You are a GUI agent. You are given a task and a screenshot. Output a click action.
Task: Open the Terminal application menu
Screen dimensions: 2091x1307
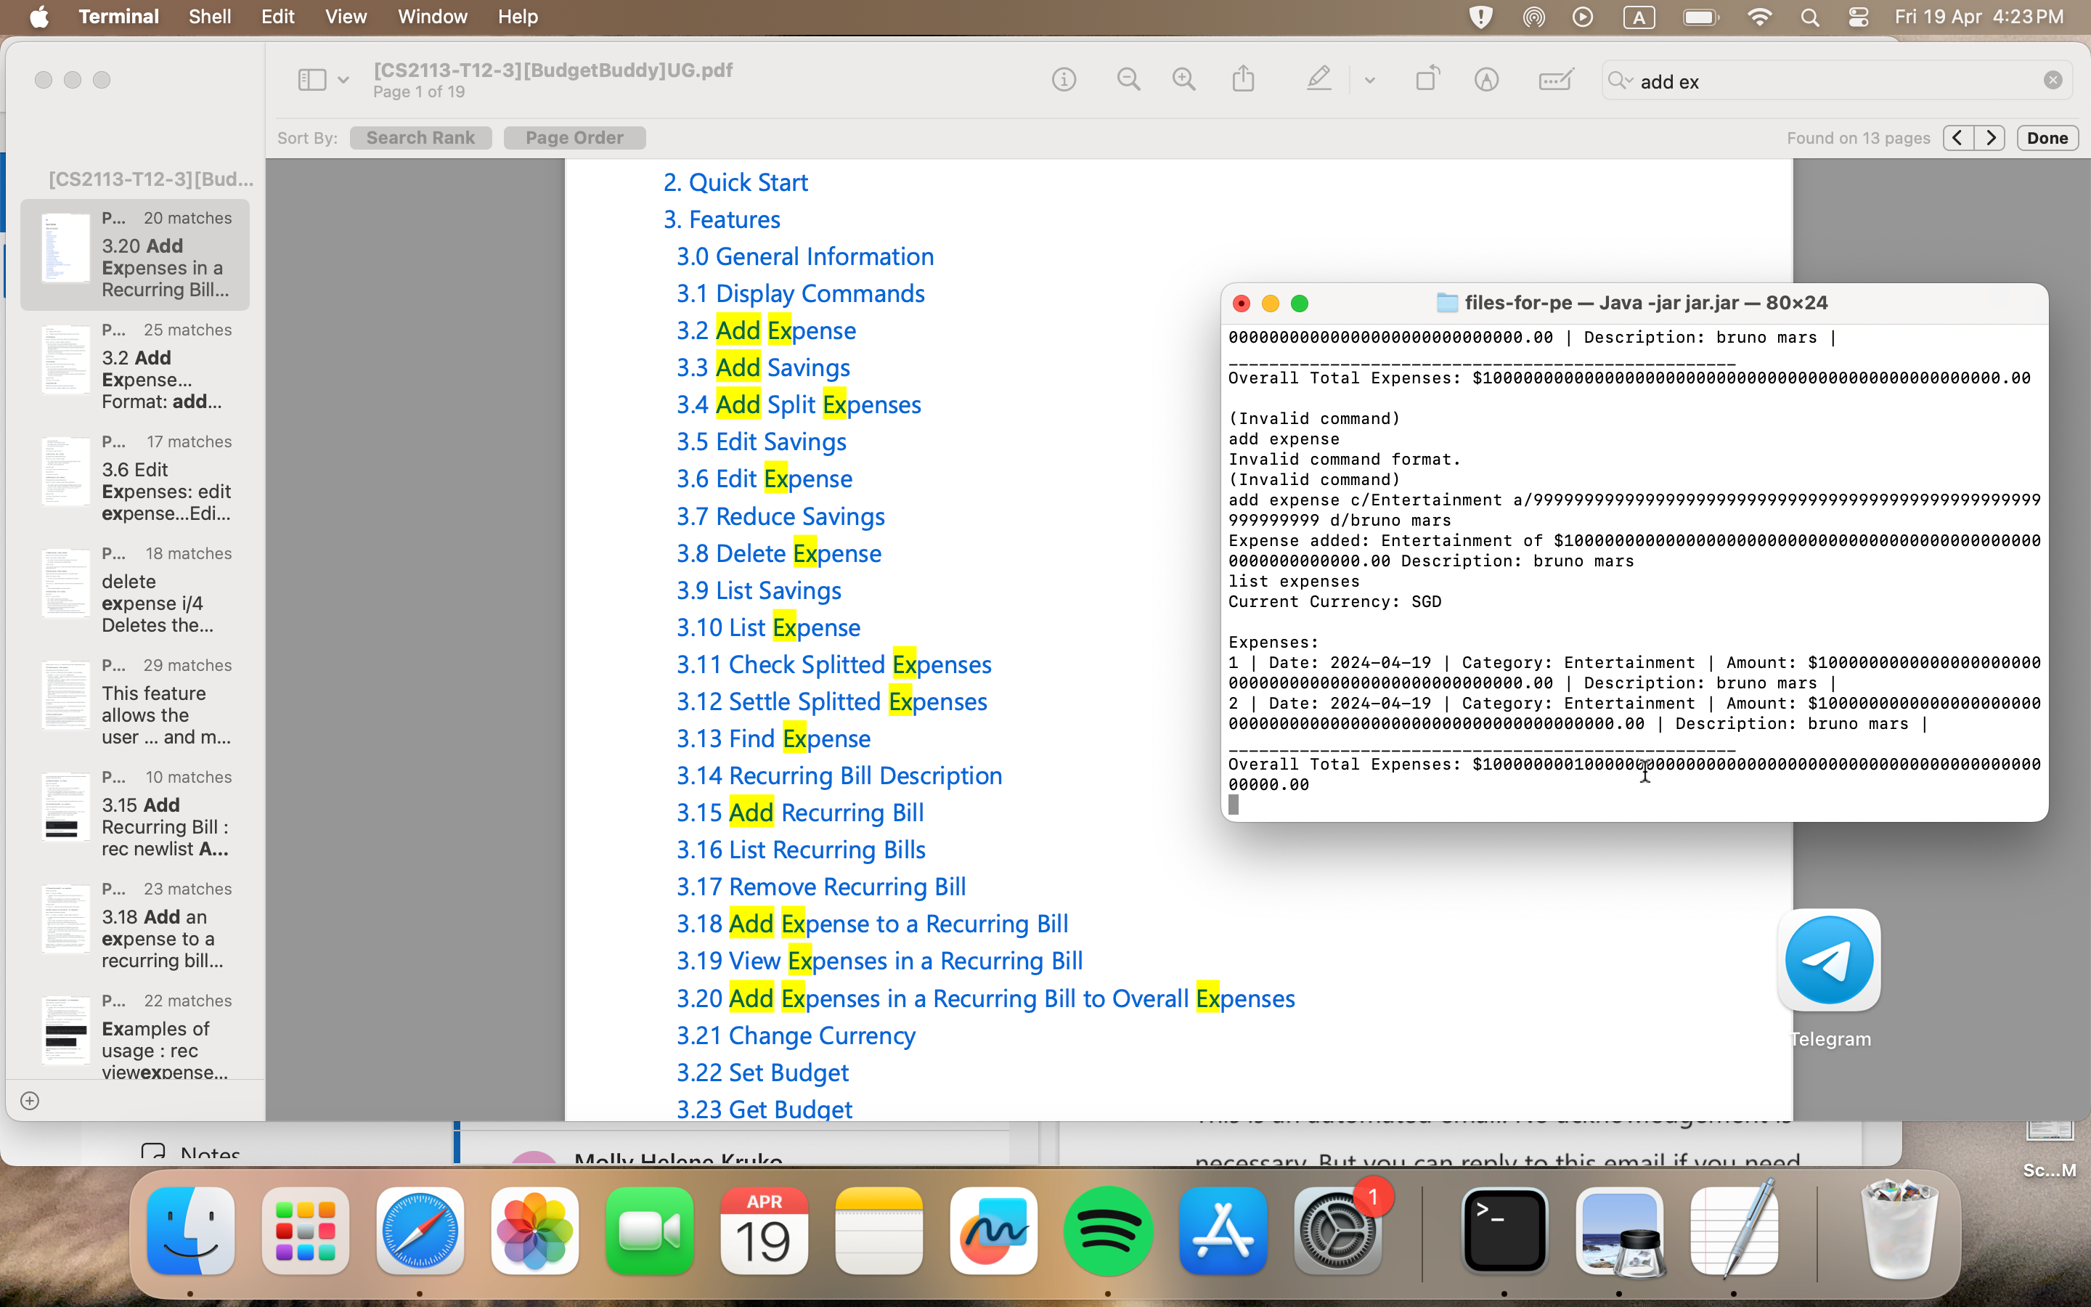118,17
